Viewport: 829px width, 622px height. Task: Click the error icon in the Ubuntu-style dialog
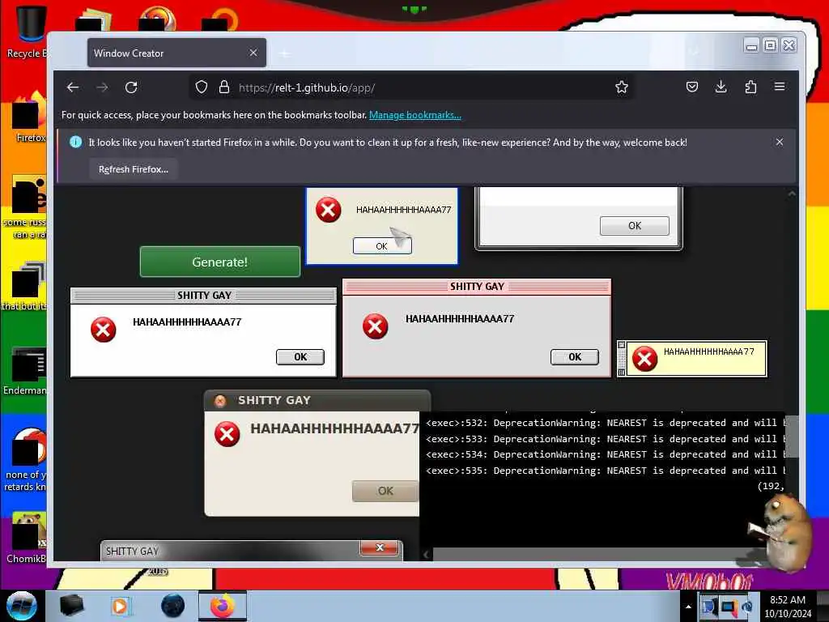click(x=227, y=434)
